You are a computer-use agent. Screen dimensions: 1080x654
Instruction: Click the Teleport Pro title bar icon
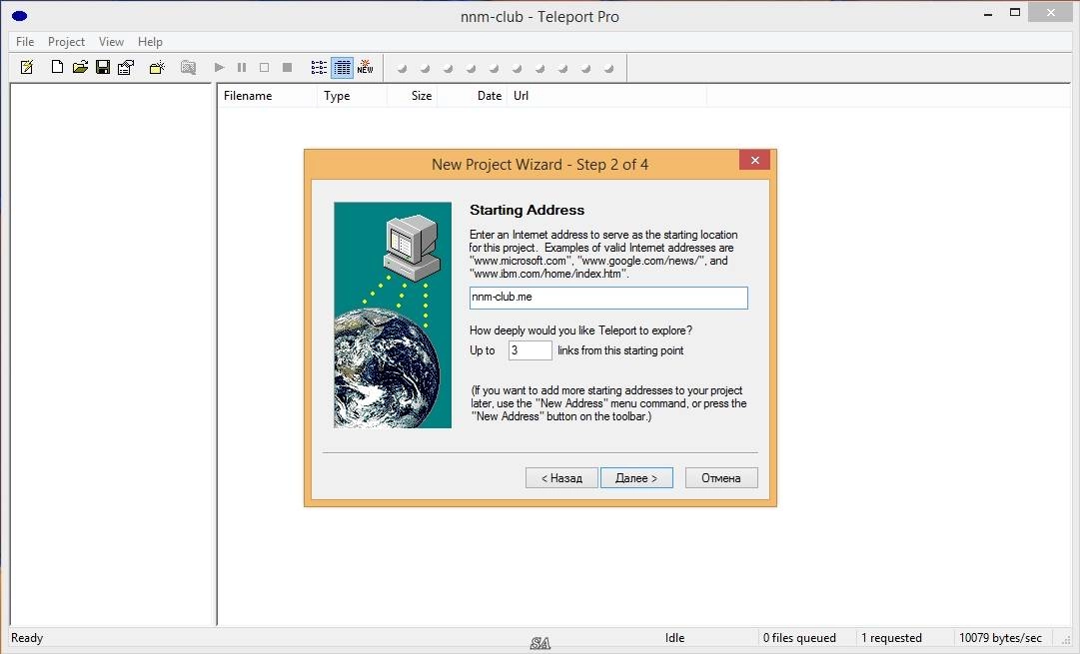pyautogui.click(x=19, y=15)
